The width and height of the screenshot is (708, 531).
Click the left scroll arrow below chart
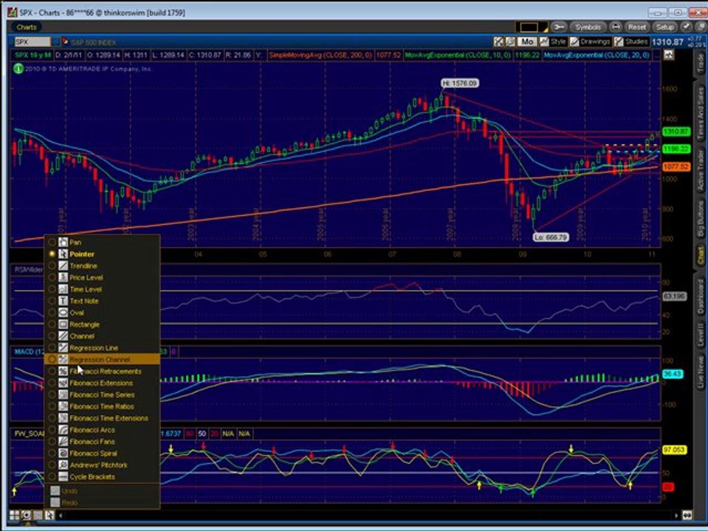click(60, 516)
